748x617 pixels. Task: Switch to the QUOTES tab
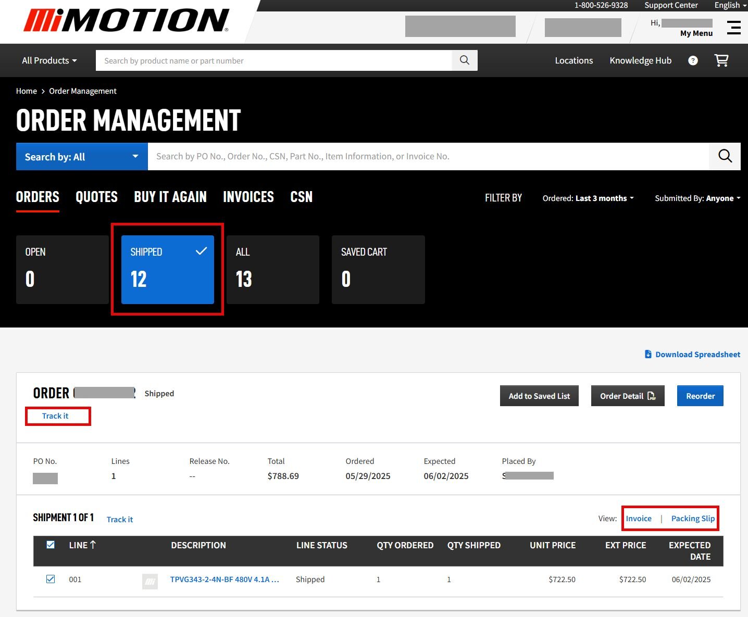(96, 197)
